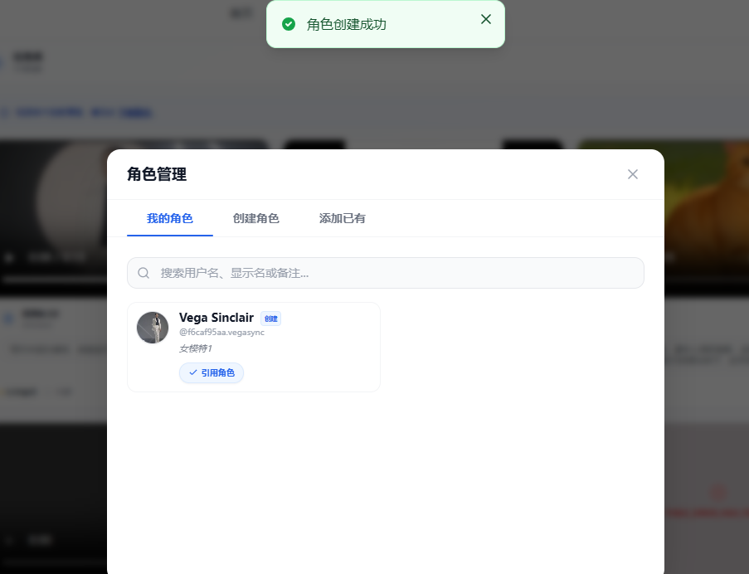Screen dimensions: 749x574
Task: Click the @f6caf95aa.vegasync username
Action: [x=221, y=333]
